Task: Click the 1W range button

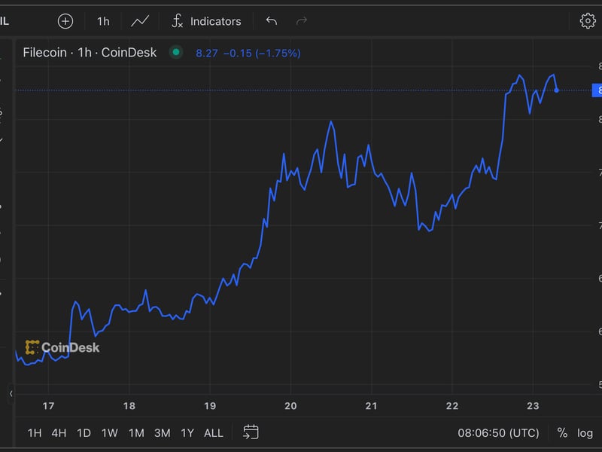Action: tap(110, 433)
